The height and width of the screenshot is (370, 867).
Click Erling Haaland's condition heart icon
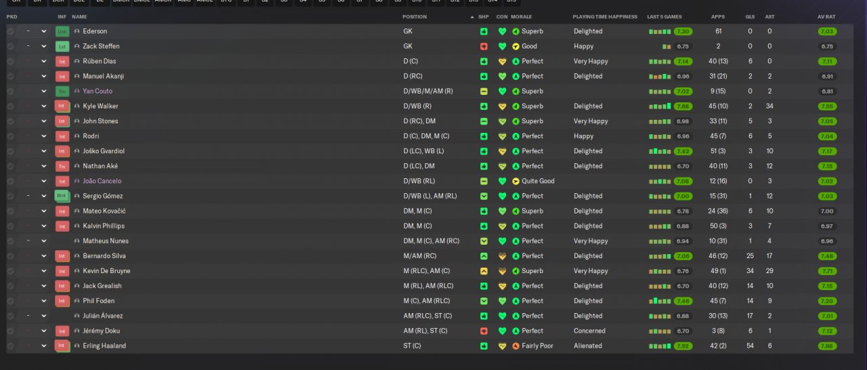[502, 346]
